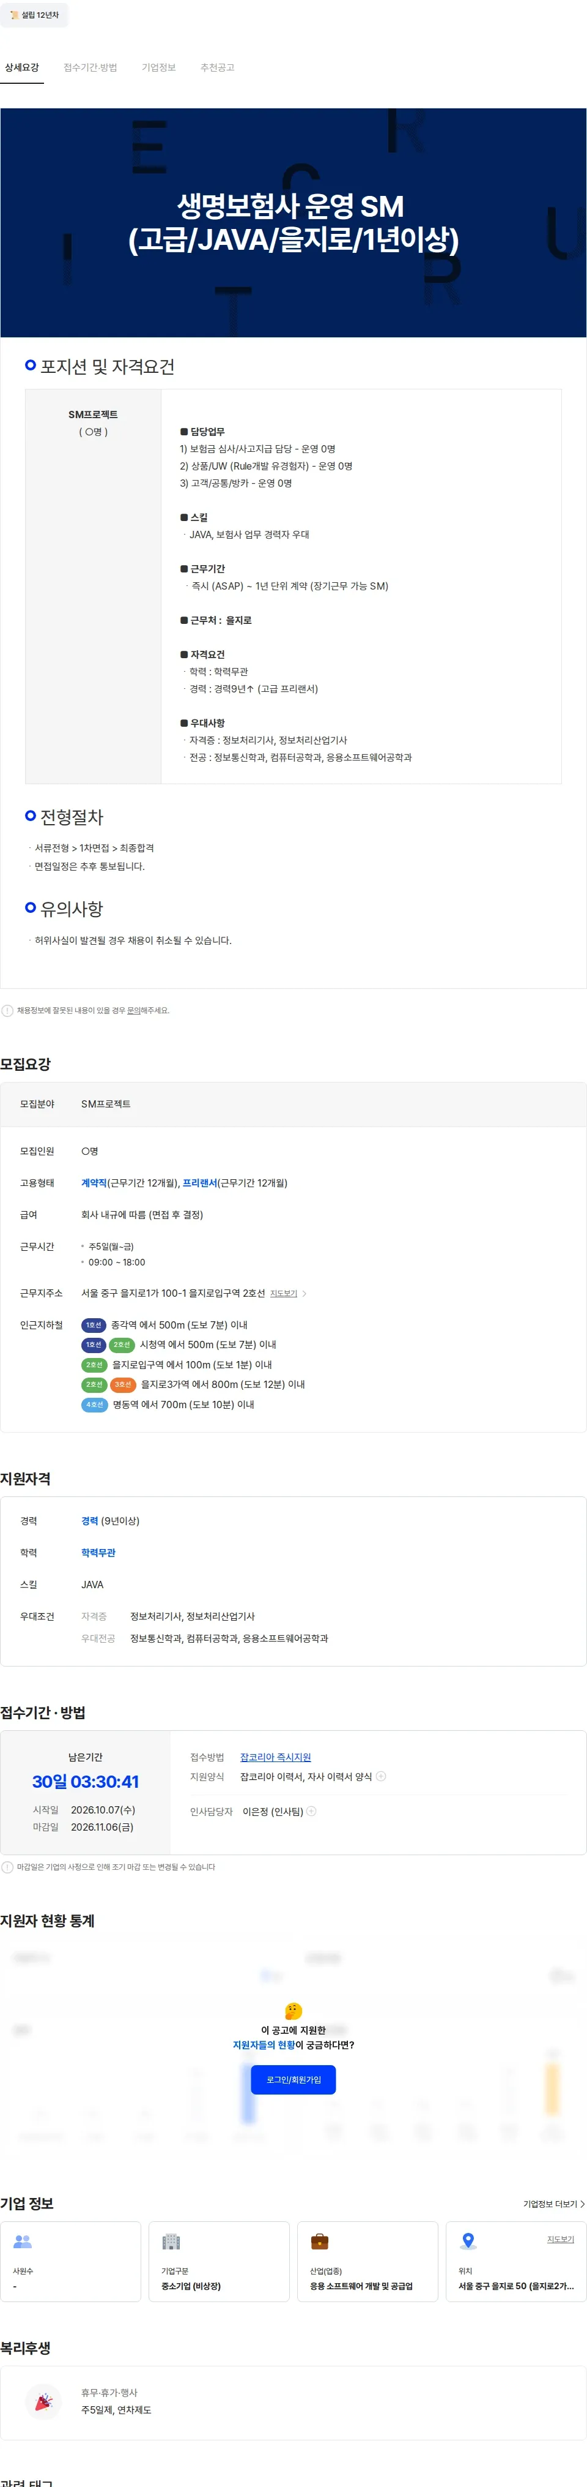Click the remaining time 30일 03:30:41
The height and width of the screenshot is (2487, 587).
(x=86, y=1781)
